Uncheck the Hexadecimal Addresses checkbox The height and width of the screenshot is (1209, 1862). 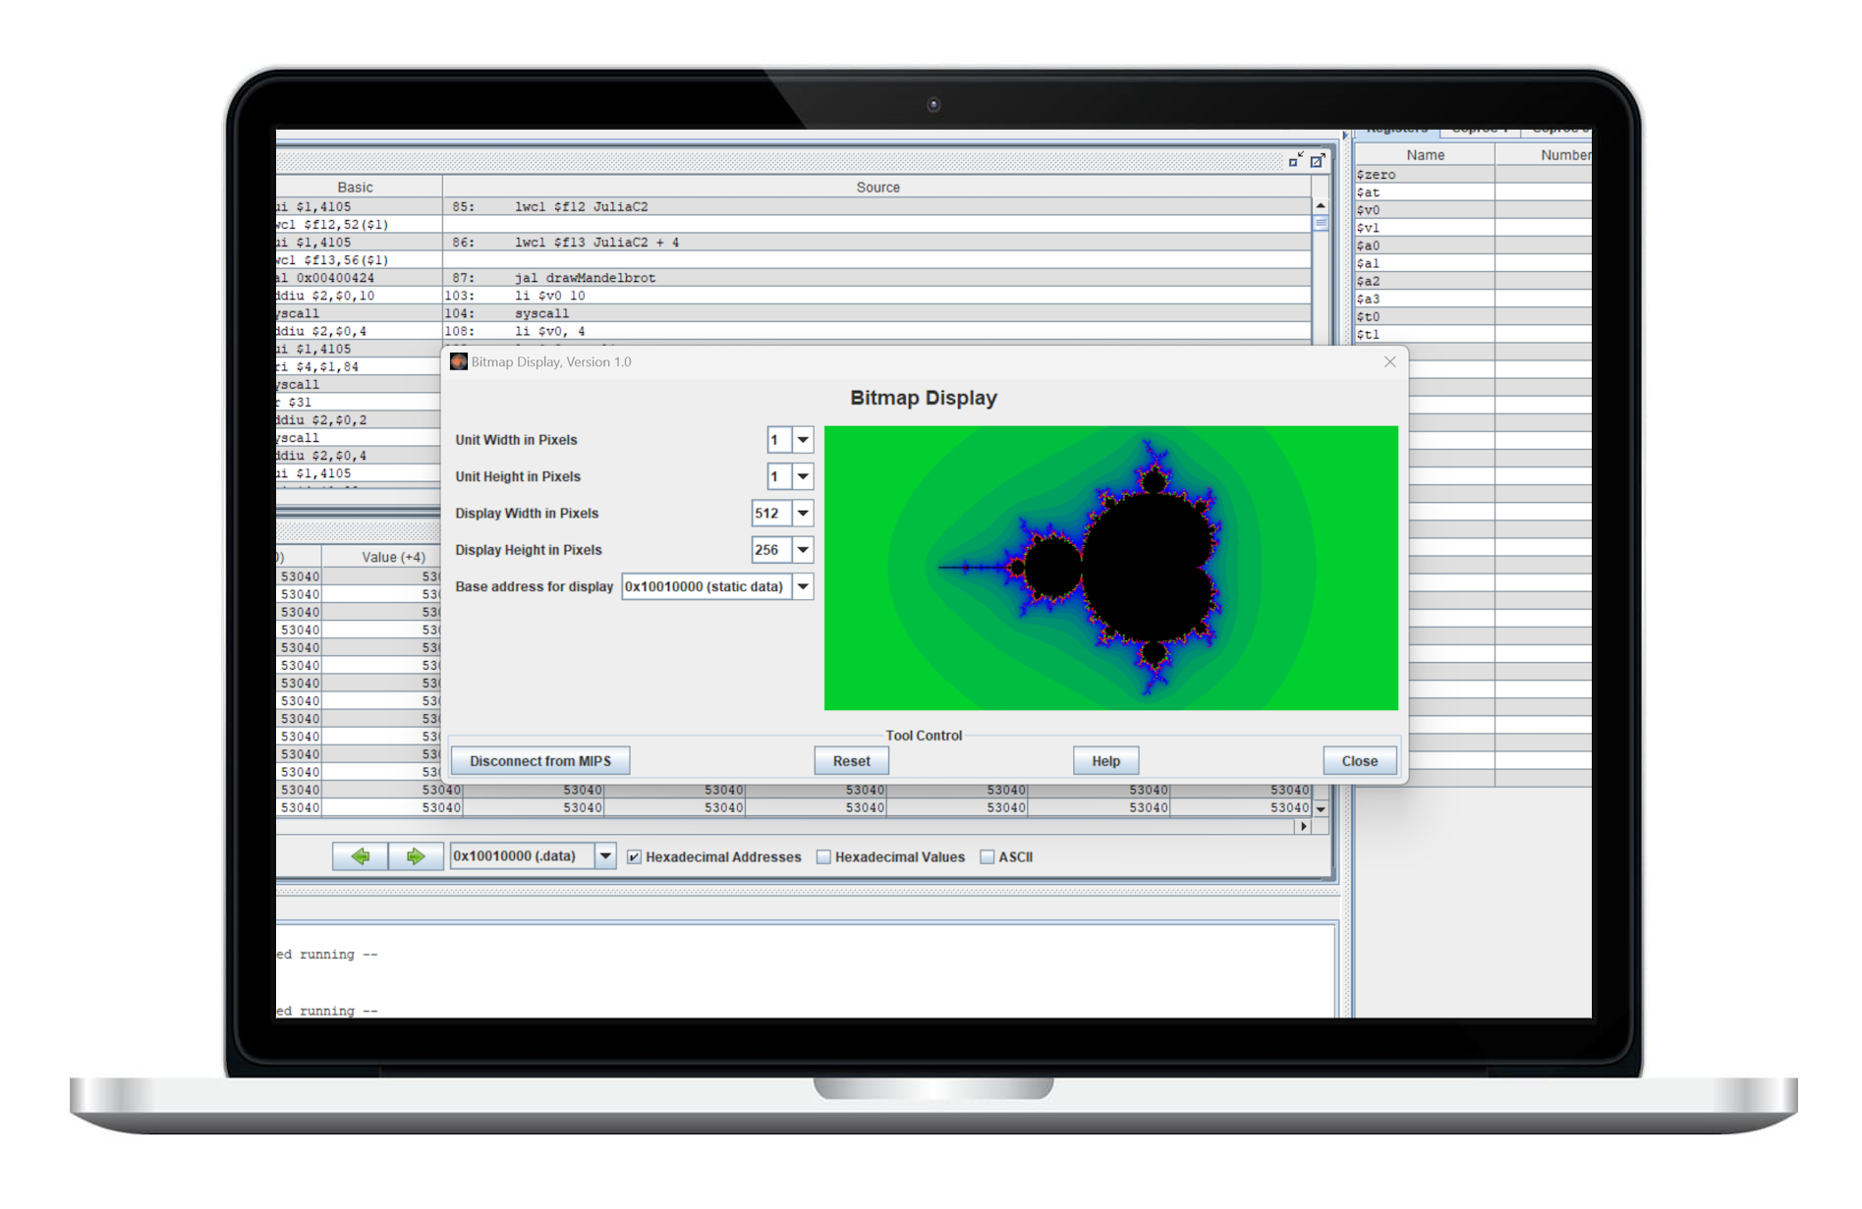tap(635, 857)
